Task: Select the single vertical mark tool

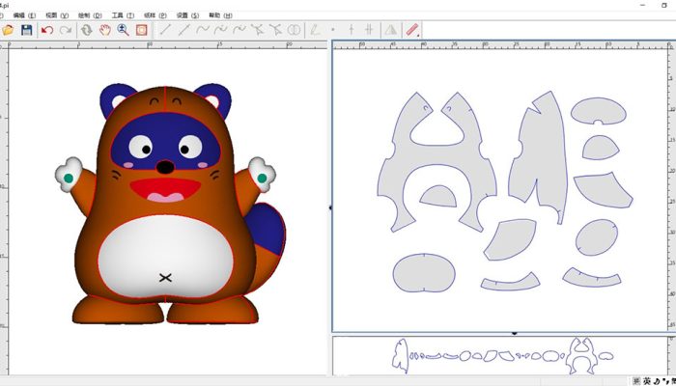Action: click(352, 30)
